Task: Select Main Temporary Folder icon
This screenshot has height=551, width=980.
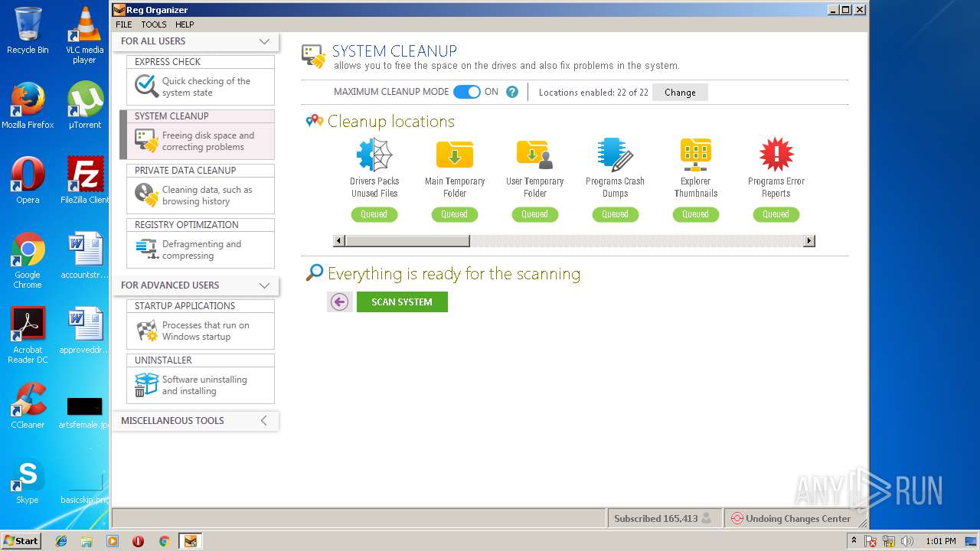Action: (455, 155)
